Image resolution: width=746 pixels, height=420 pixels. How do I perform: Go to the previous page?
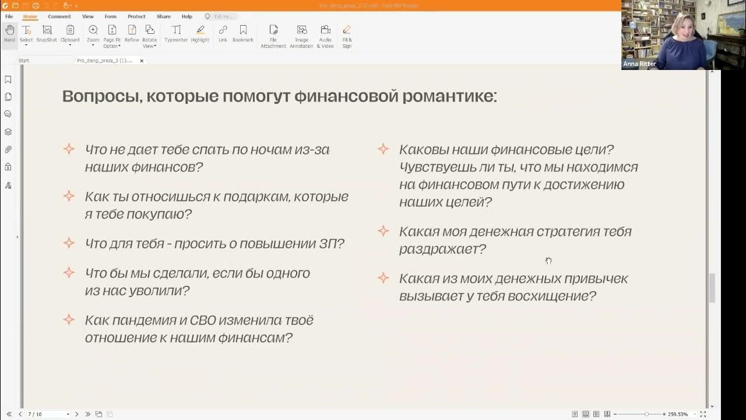click(20, 414)
